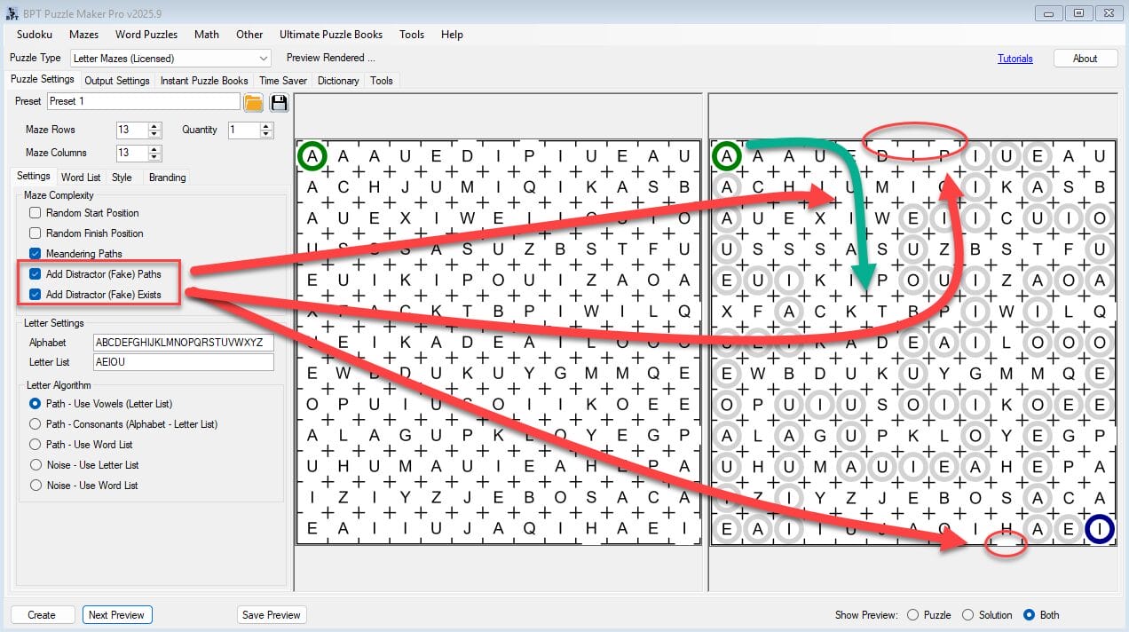Uncheck Add Distractor (Fake) Paths
Image resolution: width=1129 pixels, height=632 pixels.
(36, 274)
